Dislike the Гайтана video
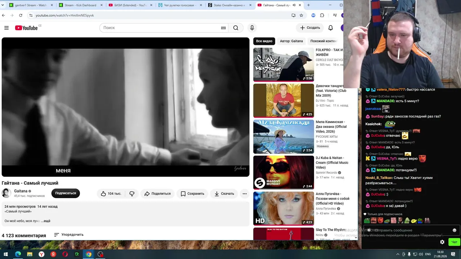 132,194
